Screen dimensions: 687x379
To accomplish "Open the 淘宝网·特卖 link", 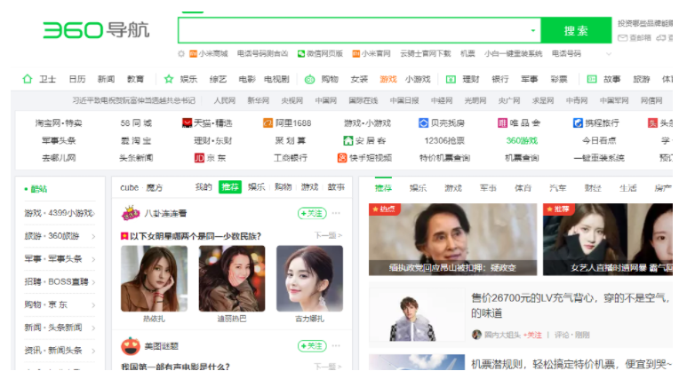I will click(59, 123).
